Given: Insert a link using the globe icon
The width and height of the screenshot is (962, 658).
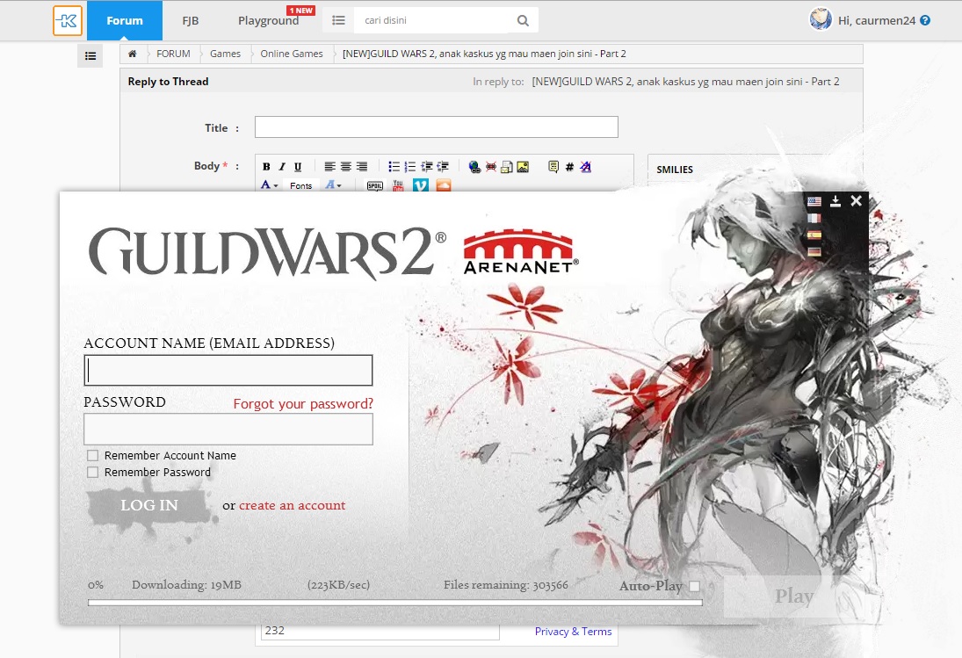Looking at the screenshot, I should coord(474,167).
